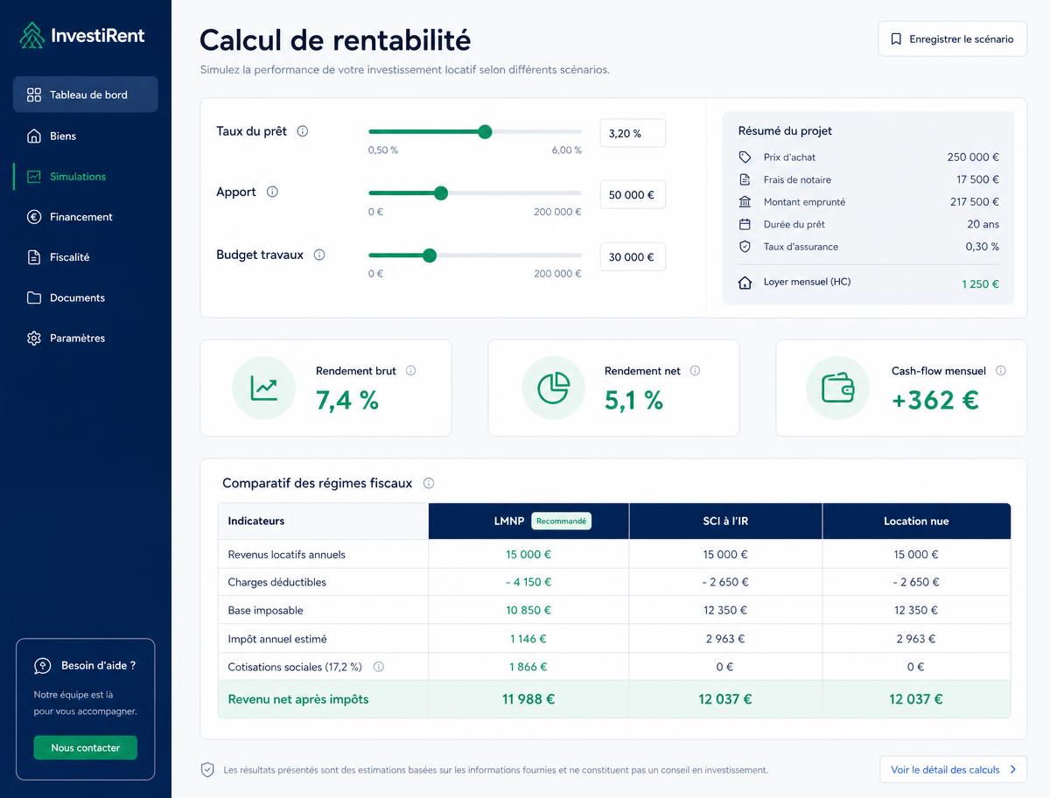
Task: Click the Fiscalité document icon
Action: tap(34, 257)
